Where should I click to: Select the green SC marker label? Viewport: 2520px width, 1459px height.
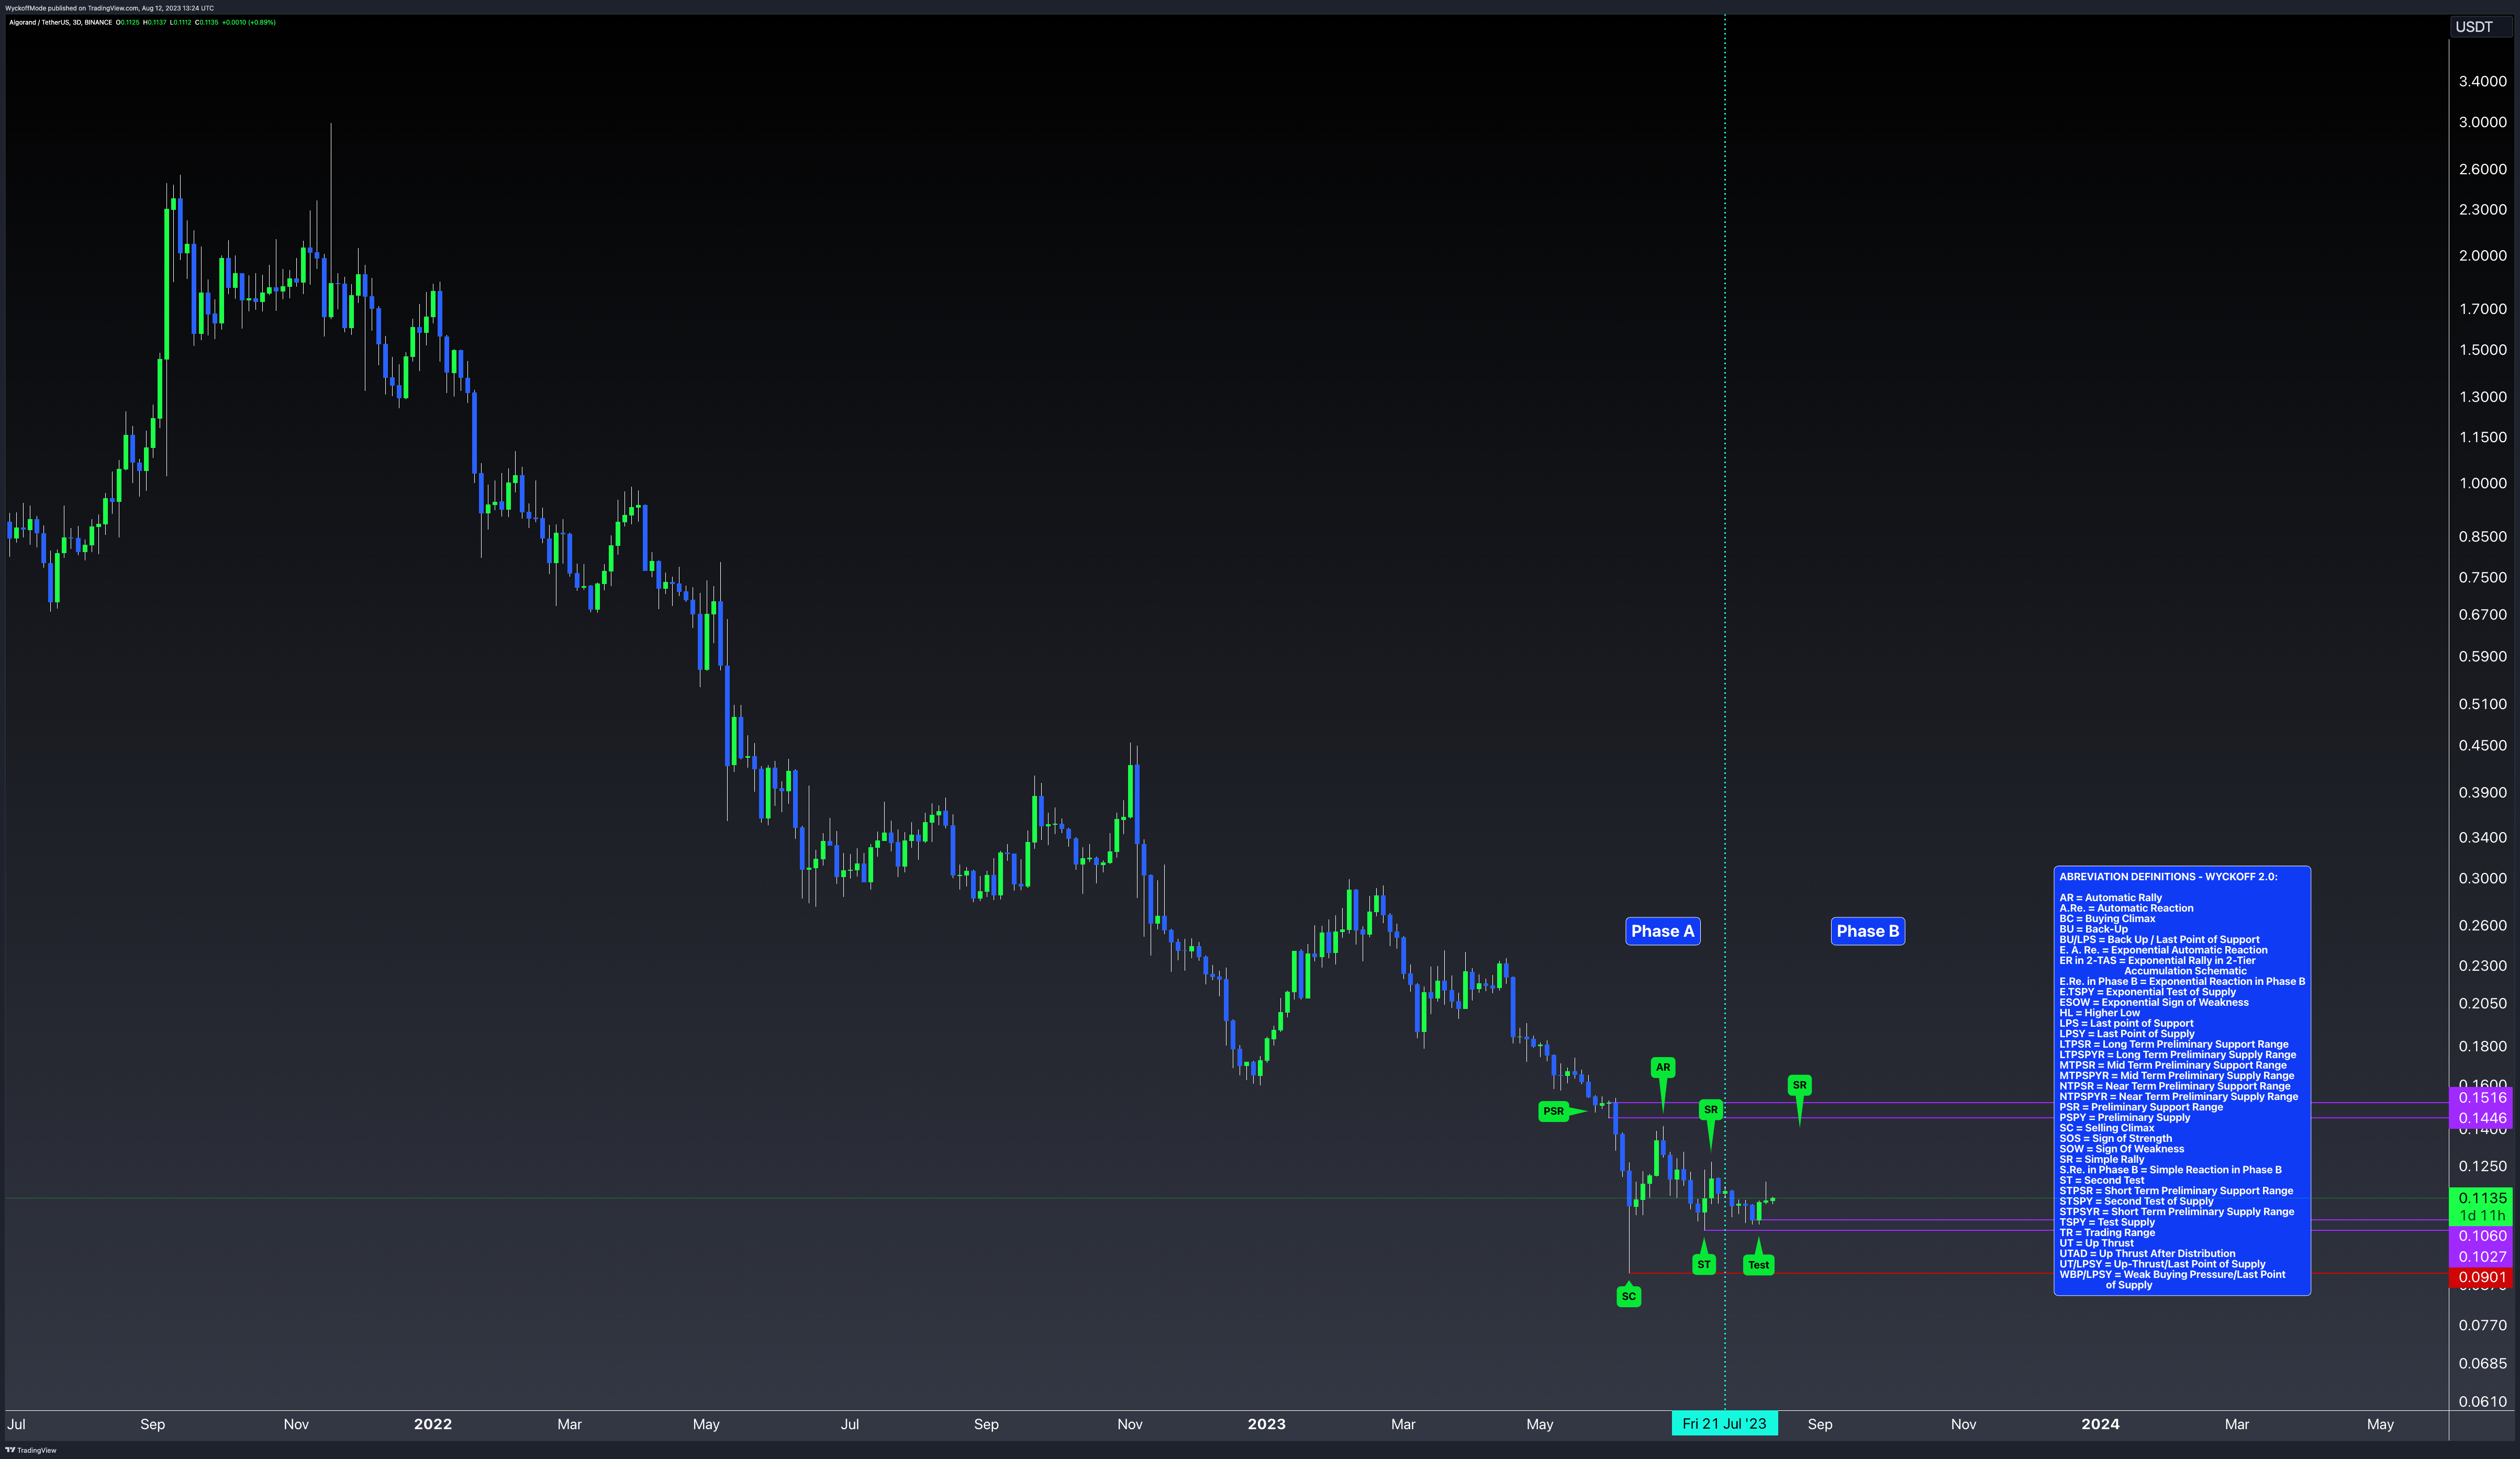tap(1629, 1296)
